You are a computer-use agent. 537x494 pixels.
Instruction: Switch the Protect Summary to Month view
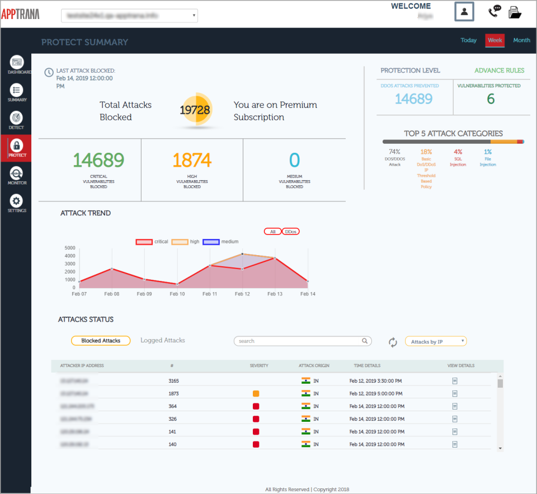tap(521, 40)
